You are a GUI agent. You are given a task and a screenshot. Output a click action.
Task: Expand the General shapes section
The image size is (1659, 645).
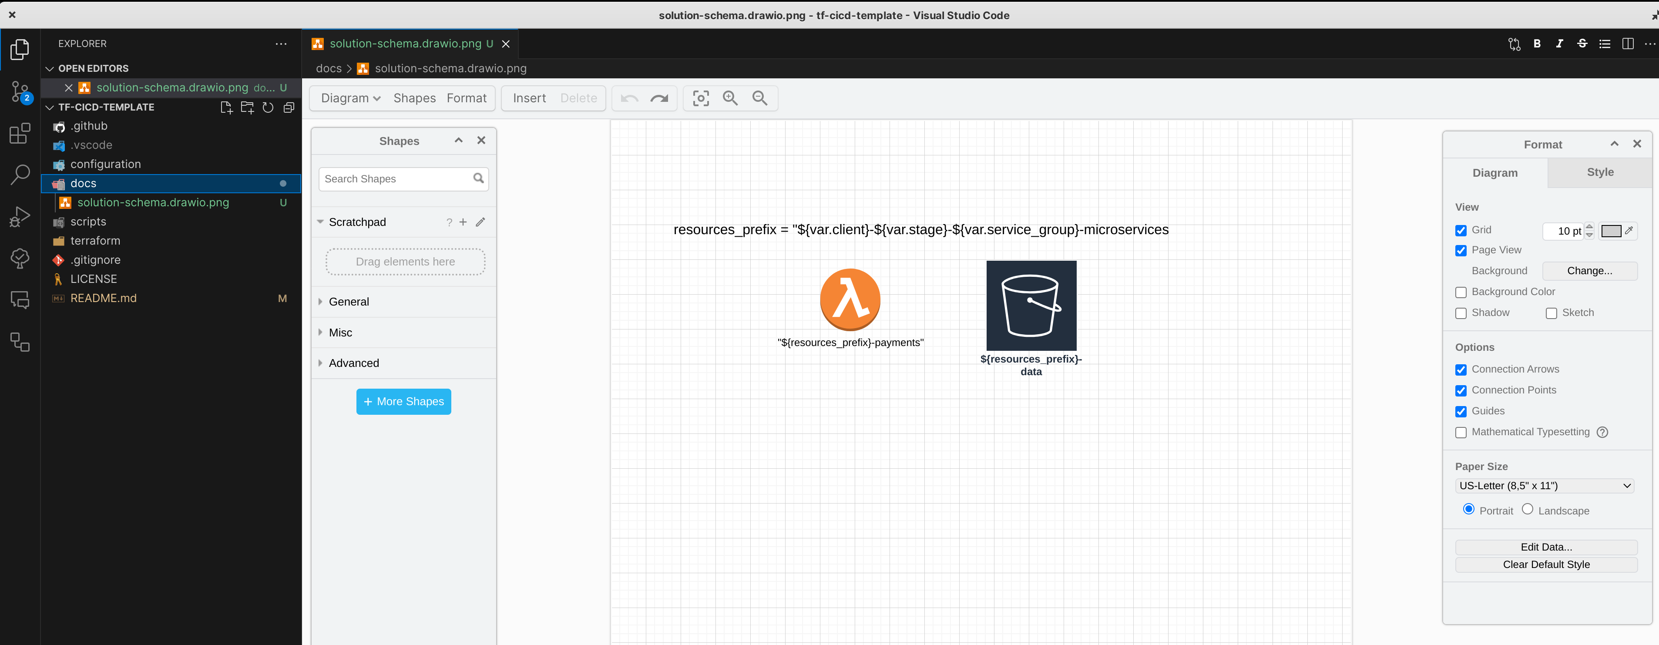(349, 302)
